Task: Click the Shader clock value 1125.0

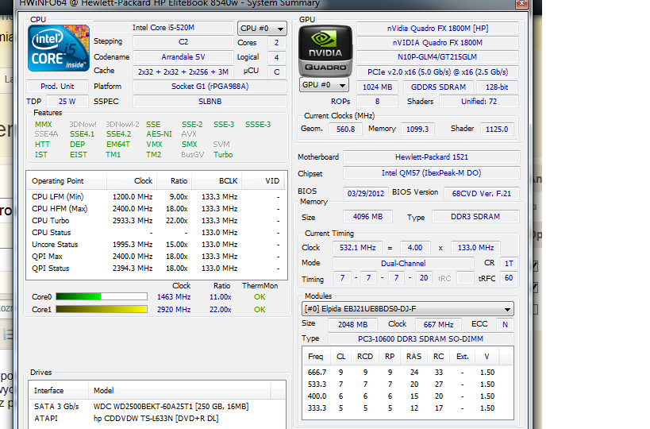Action: click(497, 129)
